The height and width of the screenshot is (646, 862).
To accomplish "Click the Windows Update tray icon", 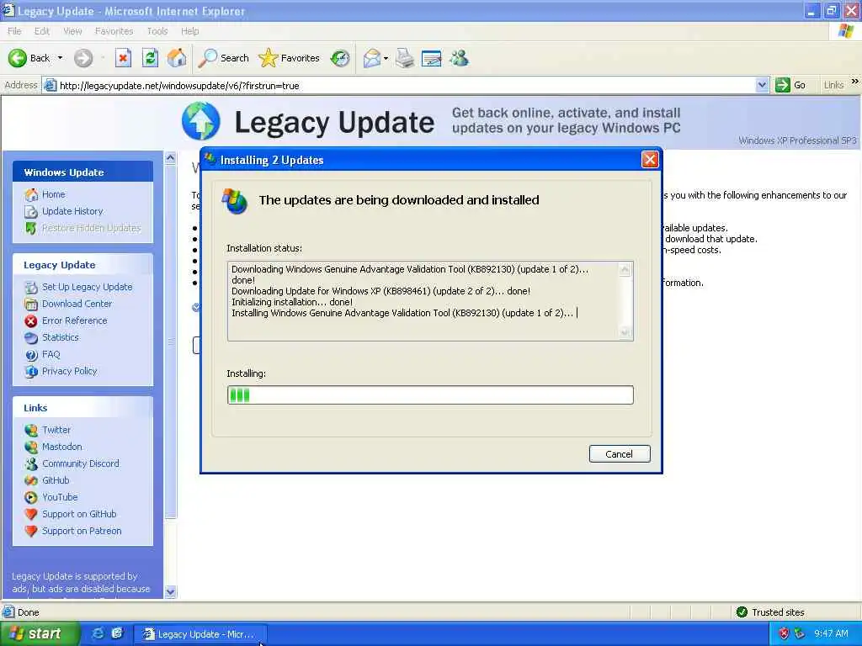I will pyautogui.click(x=800, y=634).
